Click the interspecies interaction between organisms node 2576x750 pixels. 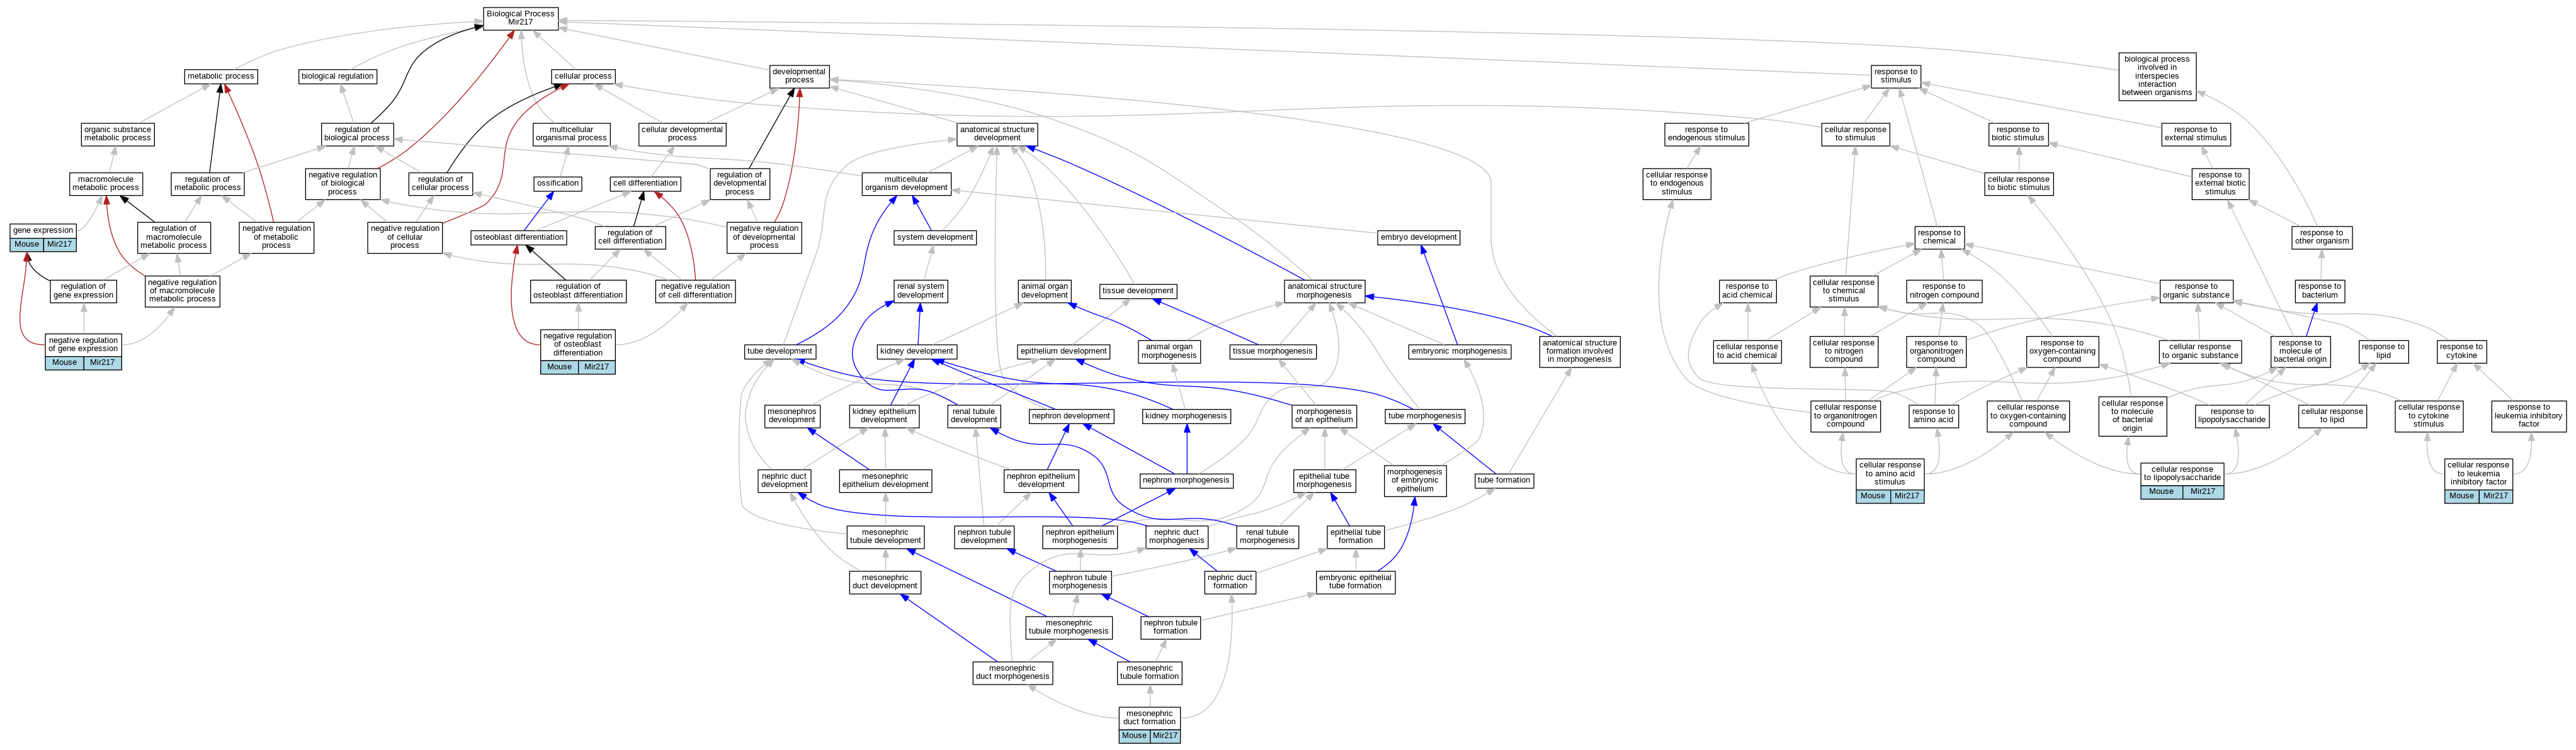tap(2157, 76)
